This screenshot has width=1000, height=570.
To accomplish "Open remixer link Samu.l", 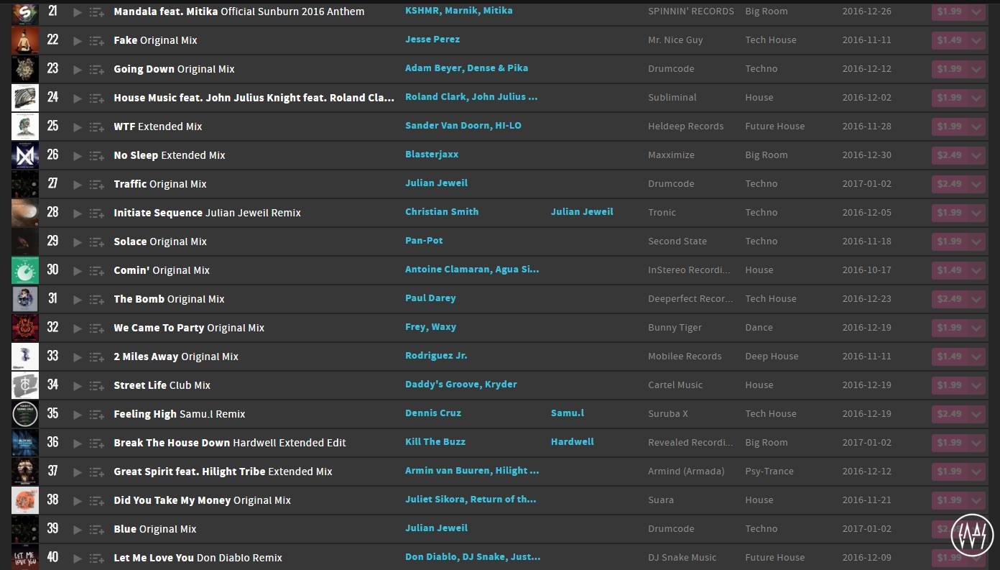I will (568, 413).
